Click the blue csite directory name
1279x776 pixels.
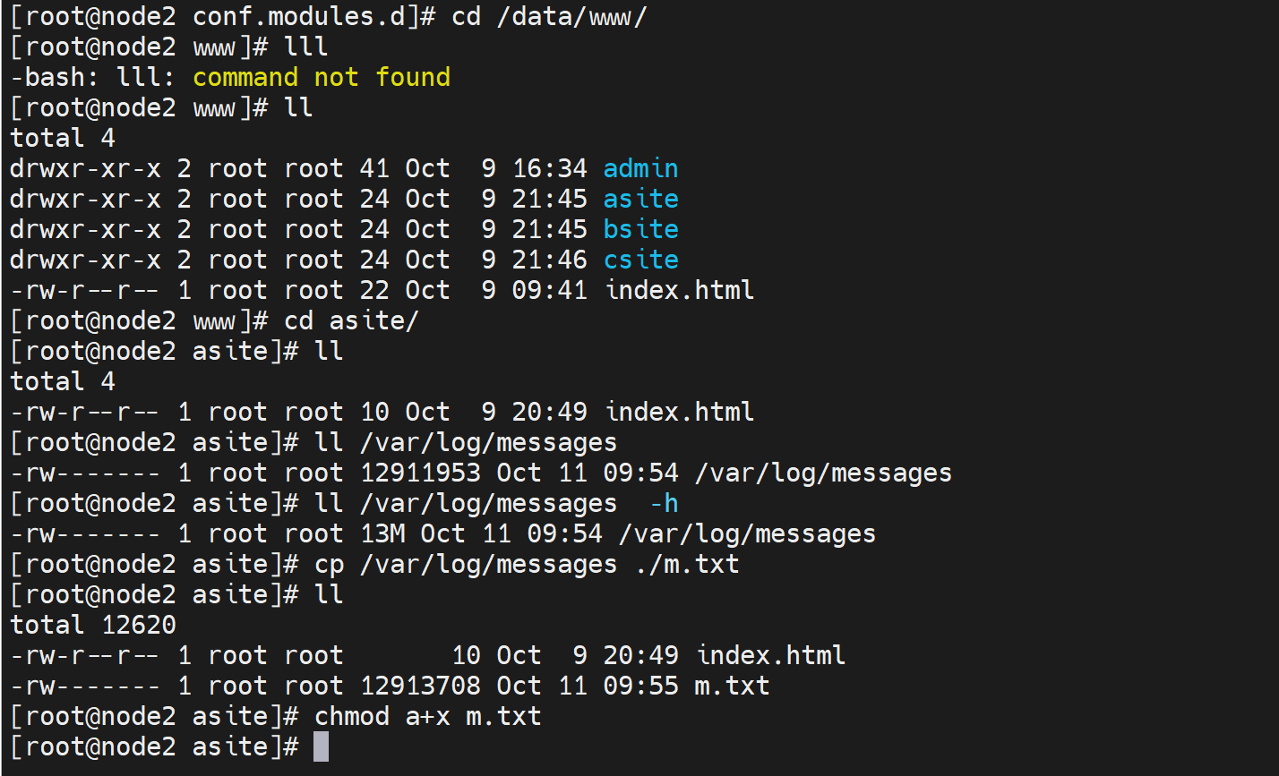(640, 260)
